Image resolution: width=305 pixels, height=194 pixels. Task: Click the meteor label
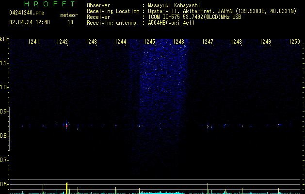pyautogui.click(x=69, y=15)
